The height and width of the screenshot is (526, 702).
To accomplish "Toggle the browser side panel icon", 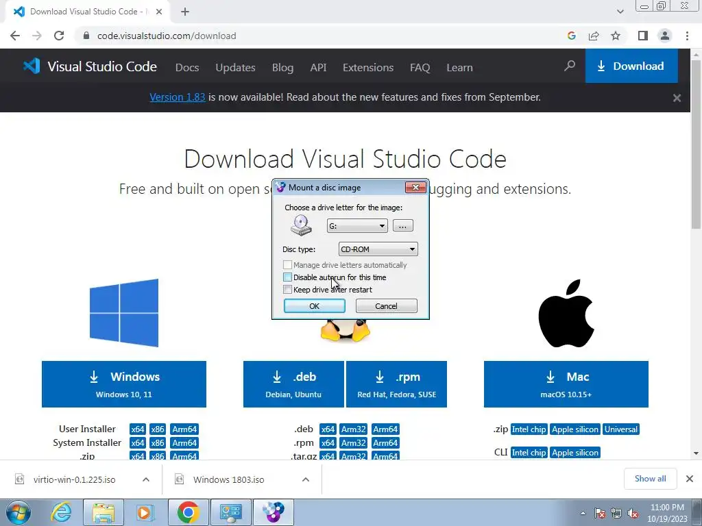I will (x=643, y=36).
